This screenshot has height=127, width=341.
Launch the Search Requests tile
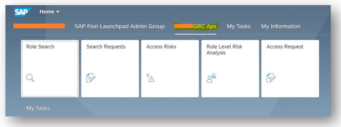coord(110,69)
